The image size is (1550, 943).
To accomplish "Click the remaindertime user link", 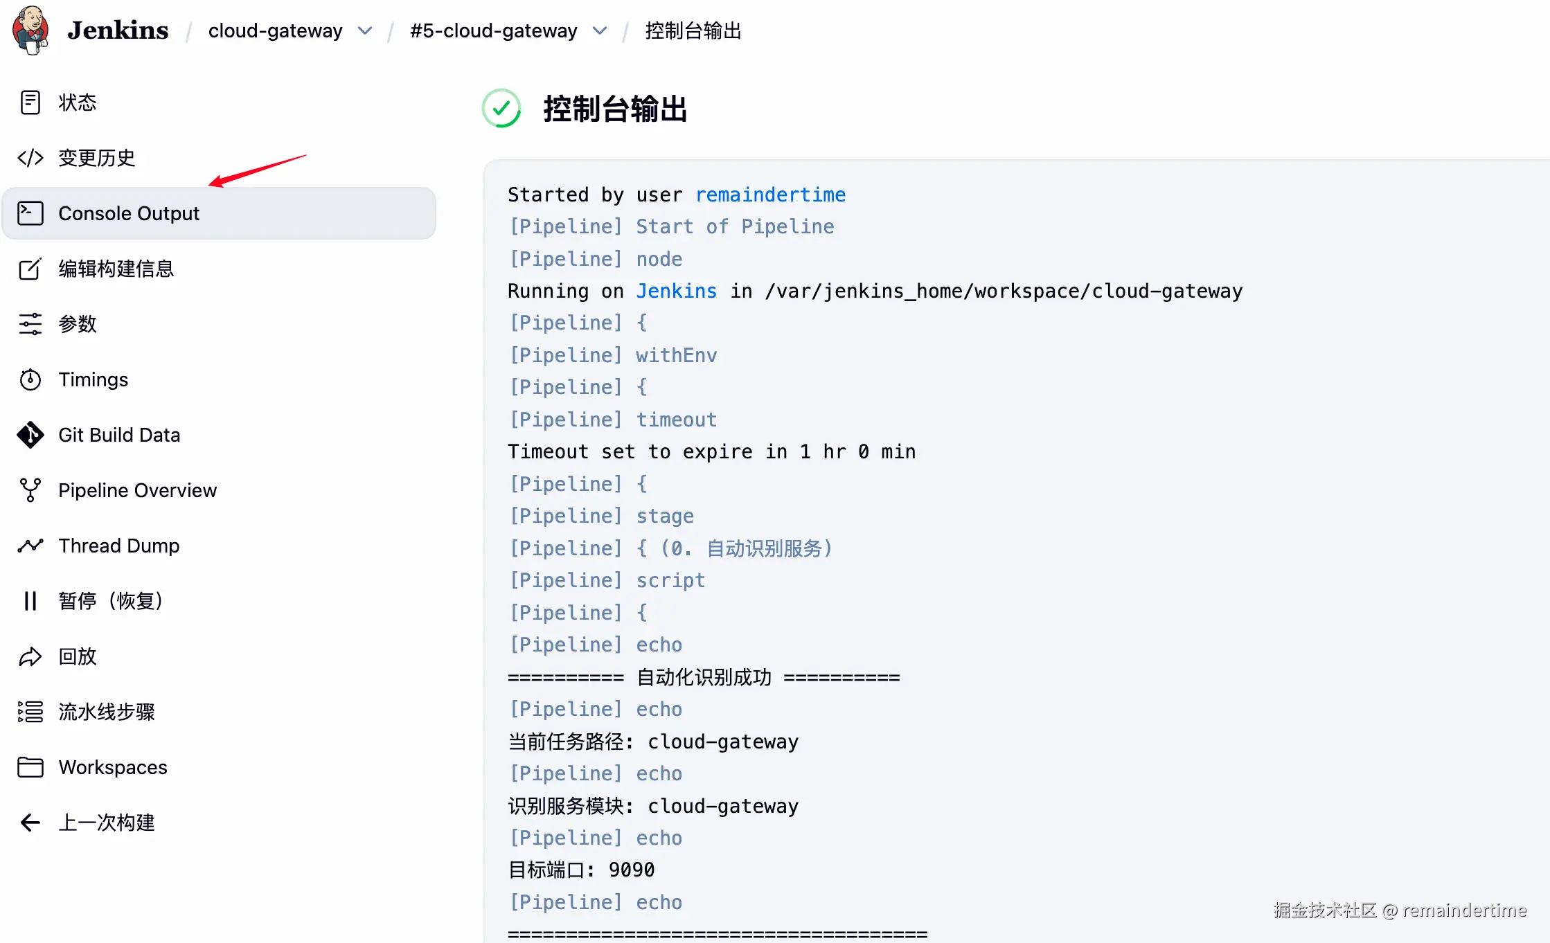I will (x=770, y=195).
